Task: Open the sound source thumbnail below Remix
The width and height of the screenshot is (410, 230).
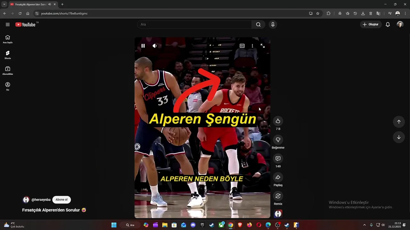Action: 278,214
